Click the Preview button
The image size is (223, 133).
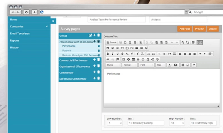199,29
